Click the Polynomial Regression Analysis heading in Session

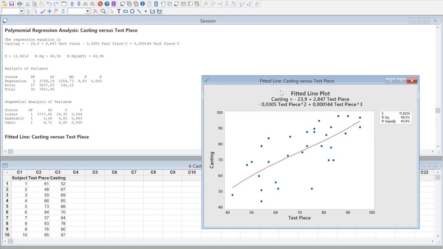(x=71, y=30)
